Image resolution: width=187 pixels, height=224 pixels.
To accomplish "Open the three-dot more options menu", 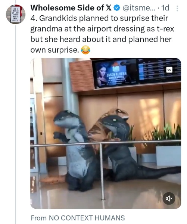I will coord(177,8).
